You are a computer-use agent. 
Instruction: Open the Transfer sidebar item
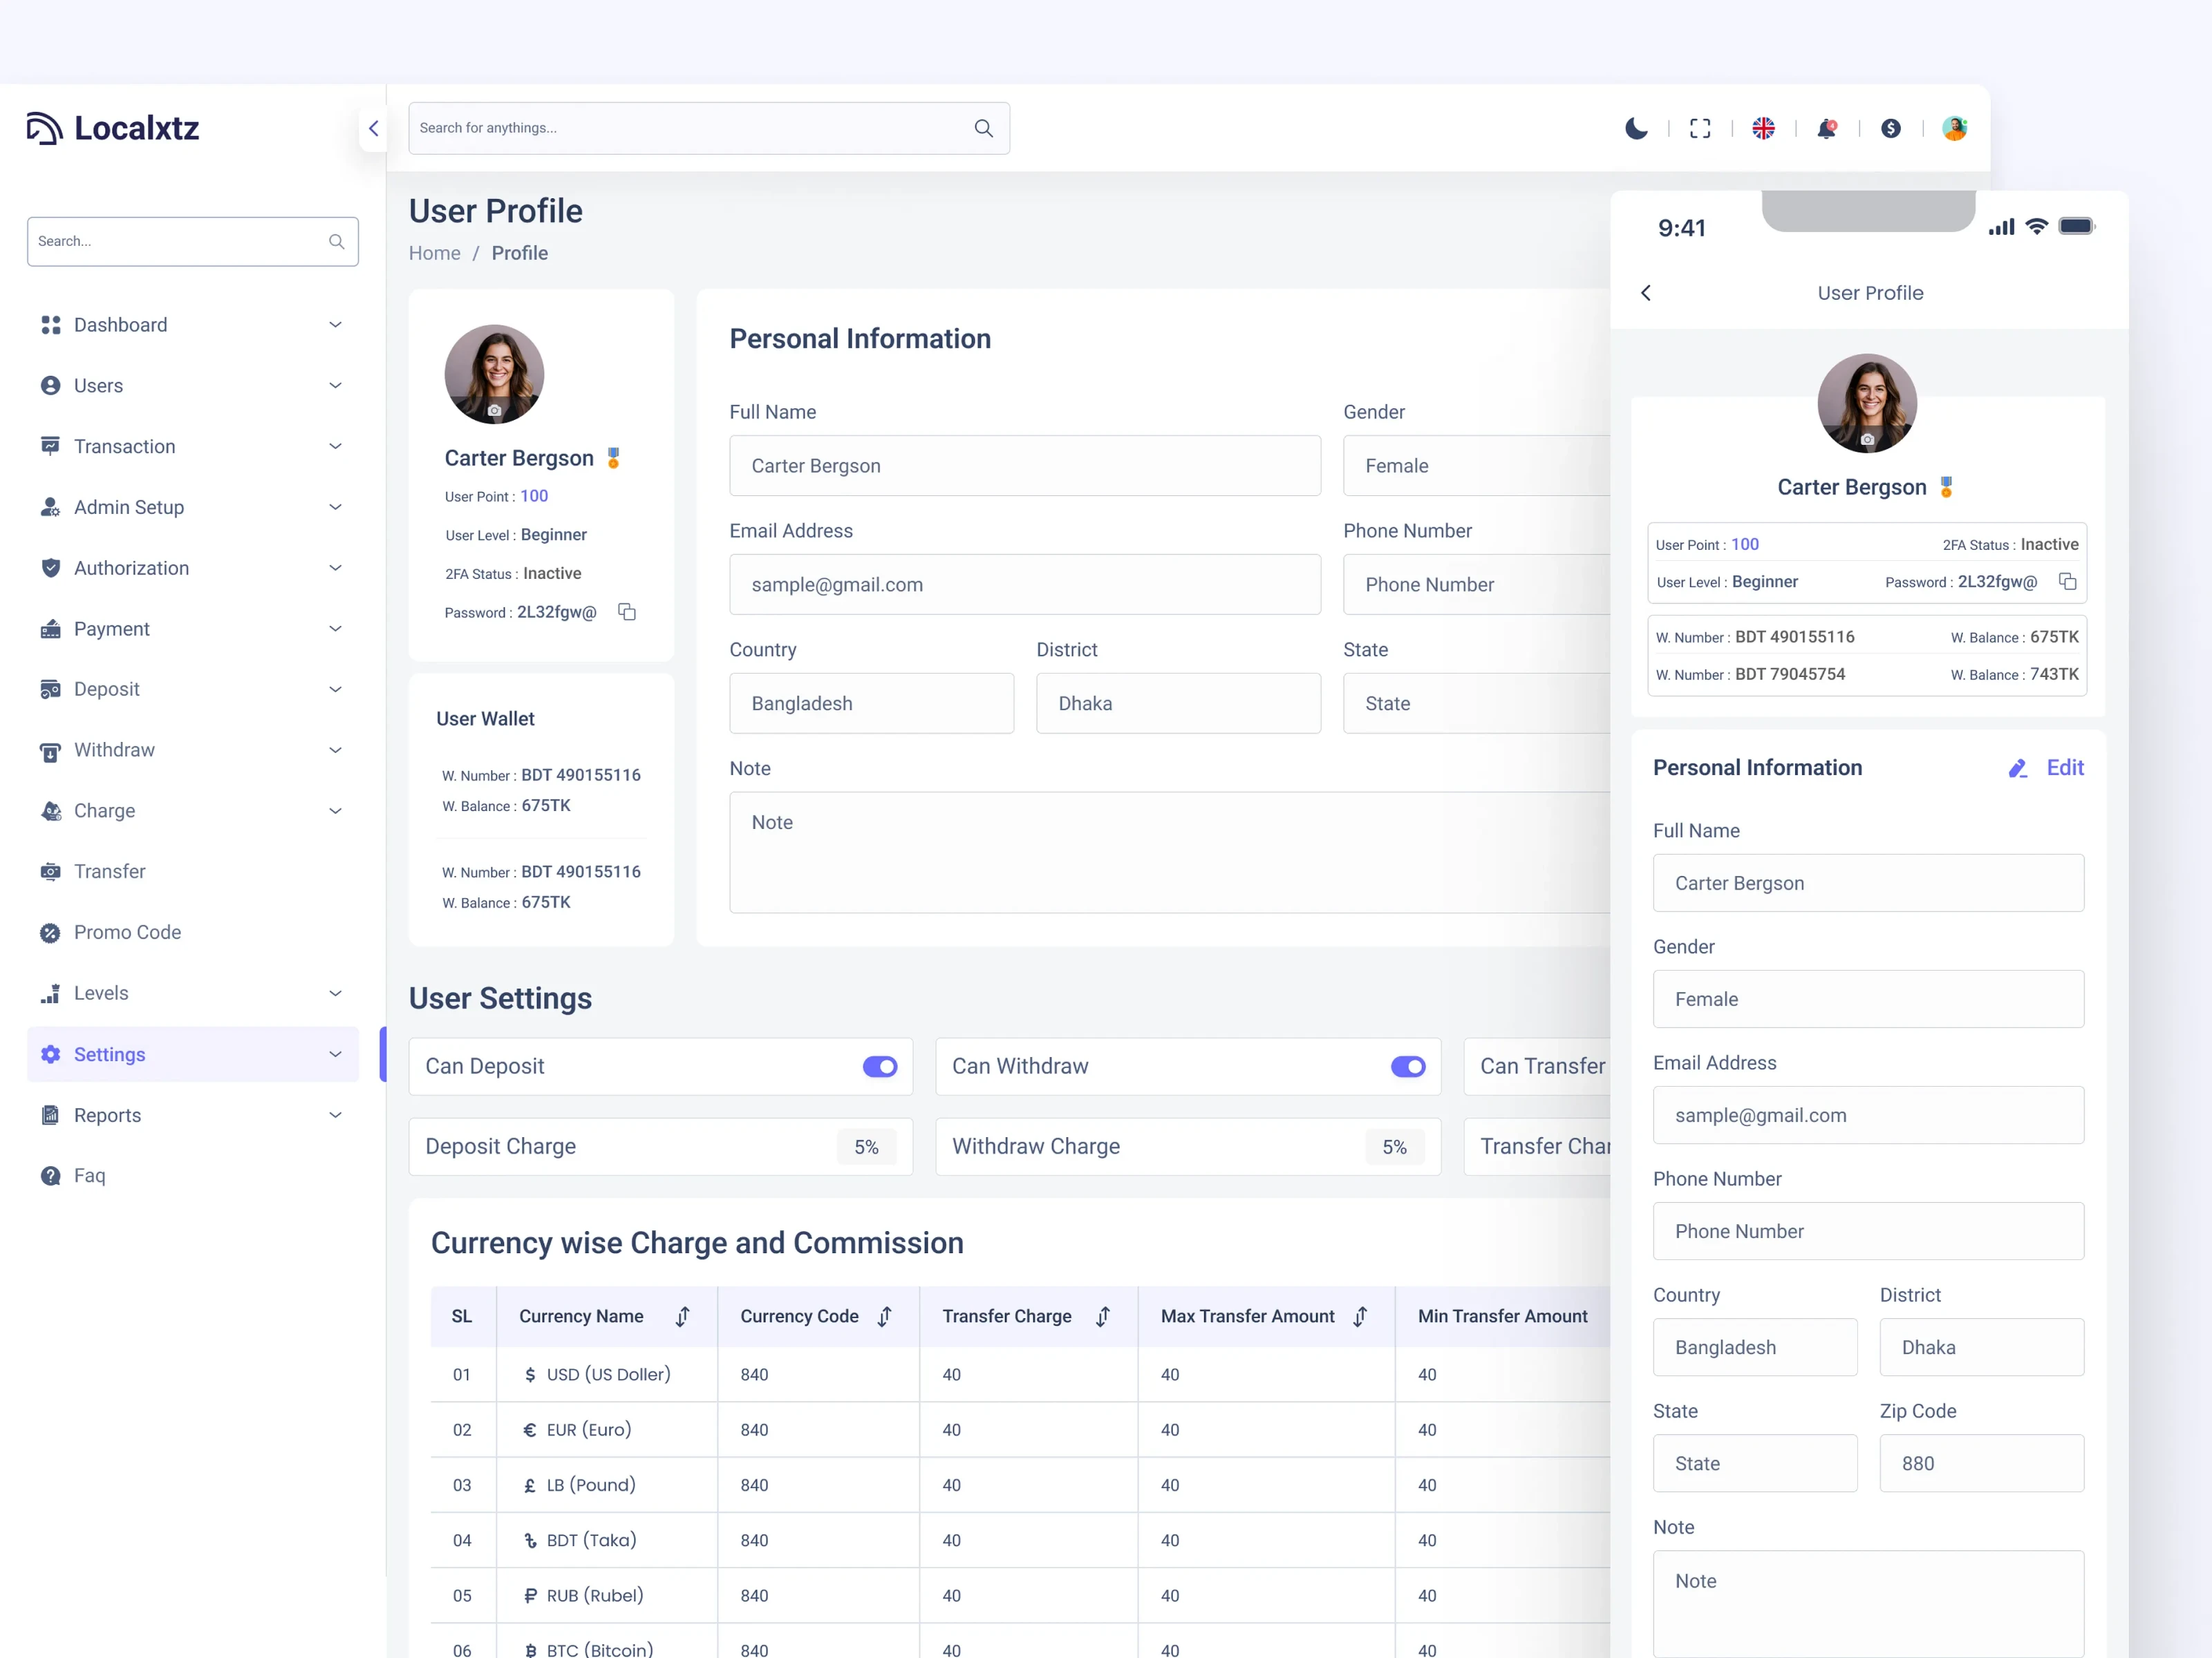pyautogui.click(x=109, y=871)
